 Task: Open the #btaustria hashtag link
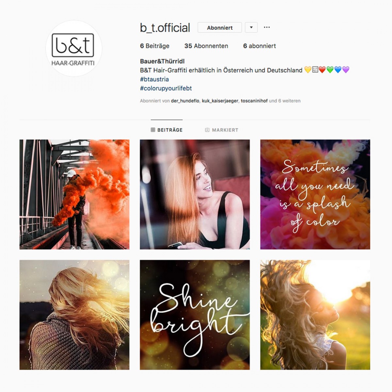pos(155,79)
